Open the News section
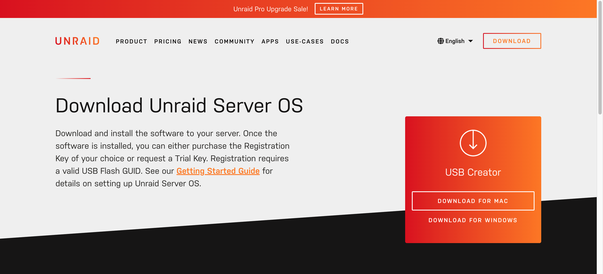 click(x=198, y=41)
